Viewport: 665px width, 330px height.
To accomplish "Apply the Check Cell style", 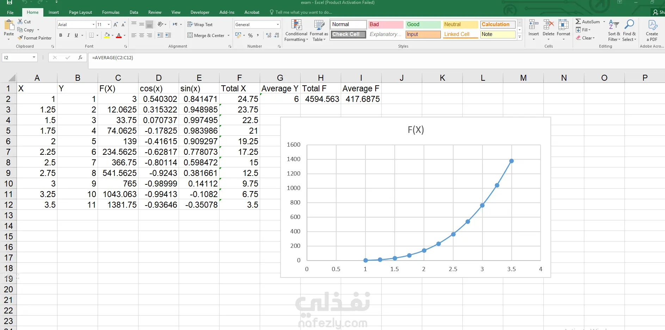I will pyautogui.click(x=348, y=34).
